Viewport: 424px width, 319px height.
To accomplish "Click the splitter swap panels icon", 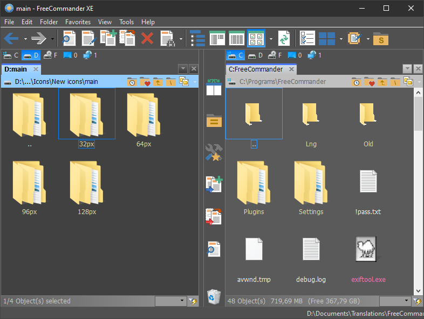I will (214, 87).
